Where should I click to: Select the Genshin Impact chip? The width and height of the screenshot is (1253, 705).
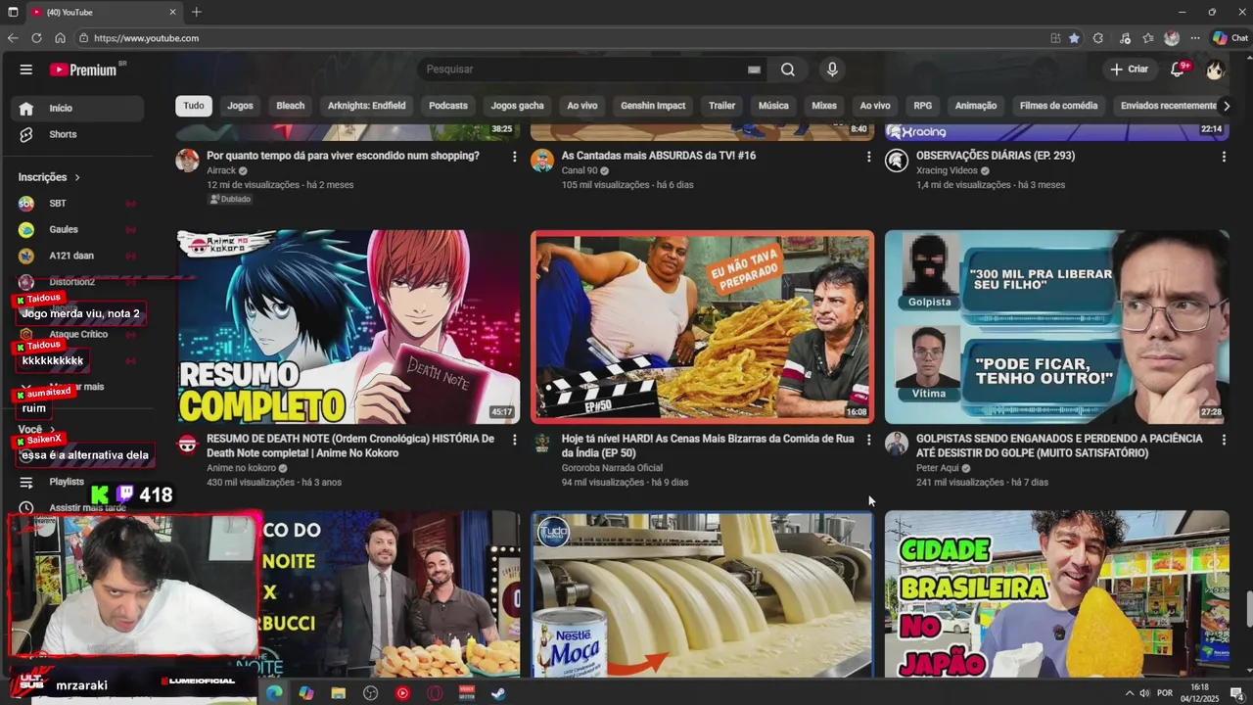(x=653, y=106)
